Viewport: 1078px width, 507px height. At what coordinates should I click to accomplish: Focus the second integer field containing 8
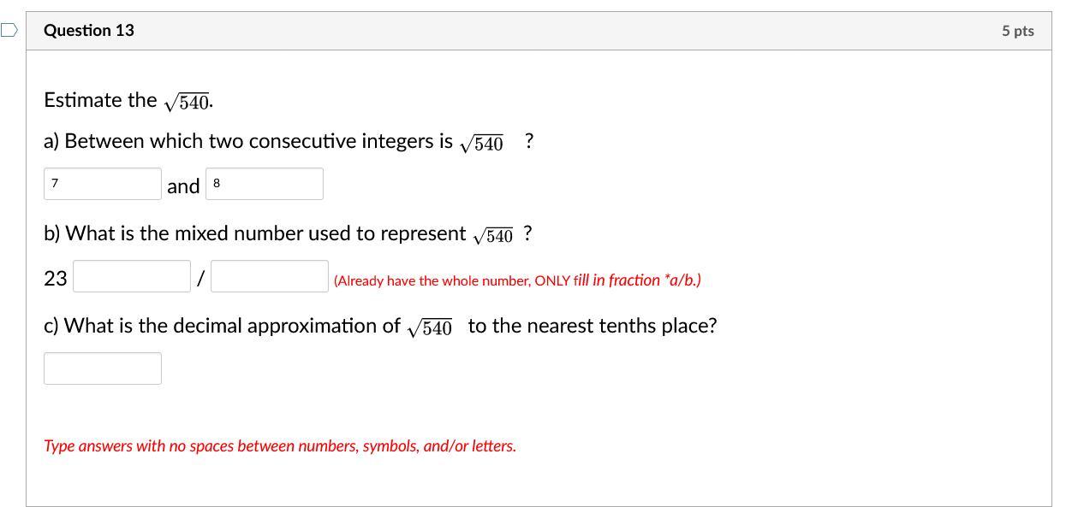point(265,184)
